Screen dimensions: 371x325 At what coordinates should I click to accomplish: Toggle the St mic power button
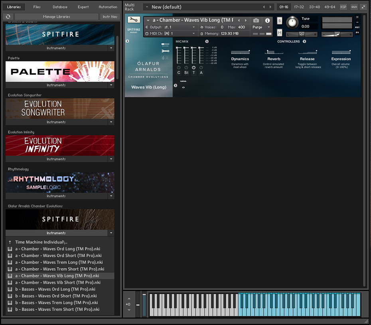[186, 67]
